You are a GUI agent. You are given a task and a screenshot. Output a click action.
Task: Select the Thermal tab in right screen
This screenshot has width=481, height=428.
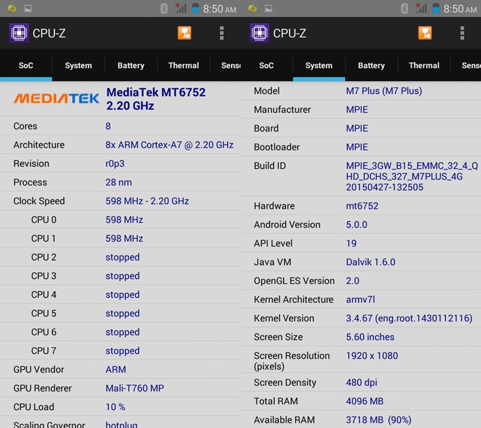424,65
